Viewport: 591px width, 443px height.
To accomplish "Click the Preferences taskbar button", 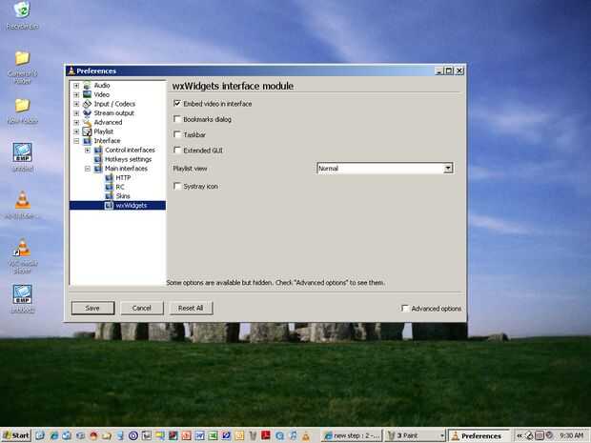I will (479, 435).
